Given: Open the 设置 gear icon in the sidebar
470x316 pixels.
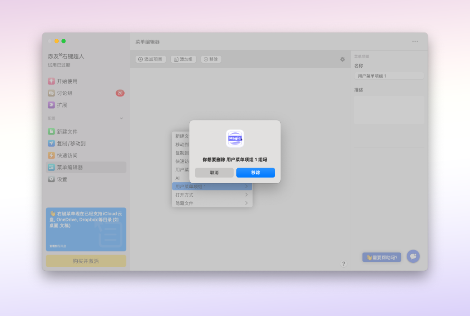Looking at the screenshot, I should [51, 179].
